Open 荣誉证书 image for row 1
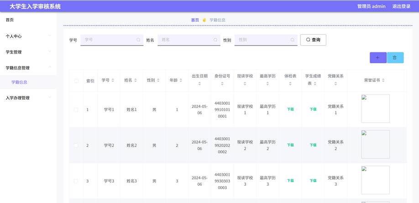This screenshot has width=419, height=203. 376,108
